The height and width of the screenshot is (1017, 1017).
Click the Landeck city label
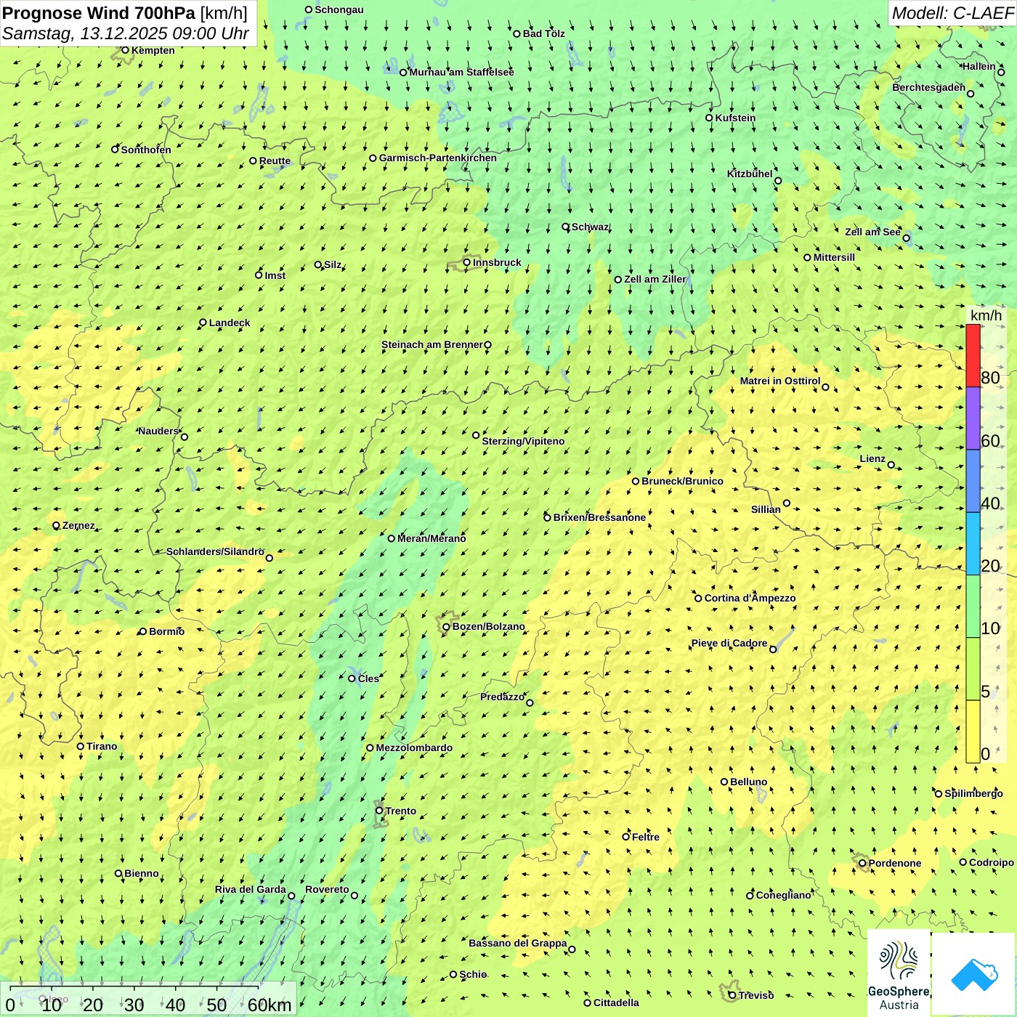pos(230,323)
